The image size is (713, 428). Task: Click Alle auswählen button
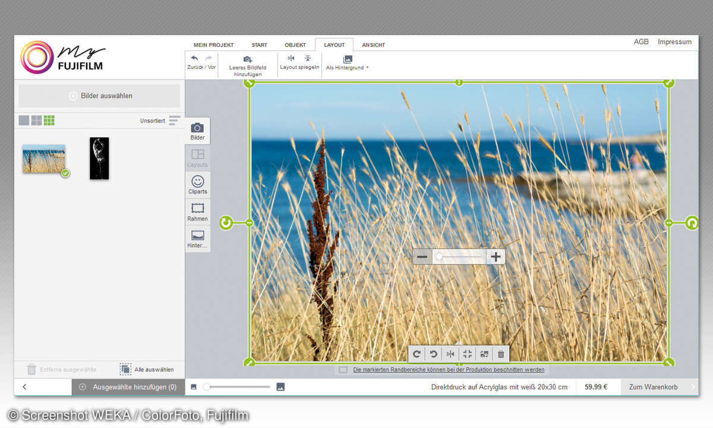pyautogui.click(x=147, y=369)
